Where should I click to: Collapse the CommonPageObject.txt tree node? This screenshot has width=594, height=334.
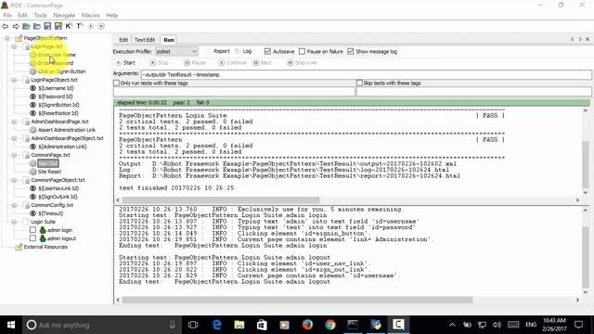15,180
